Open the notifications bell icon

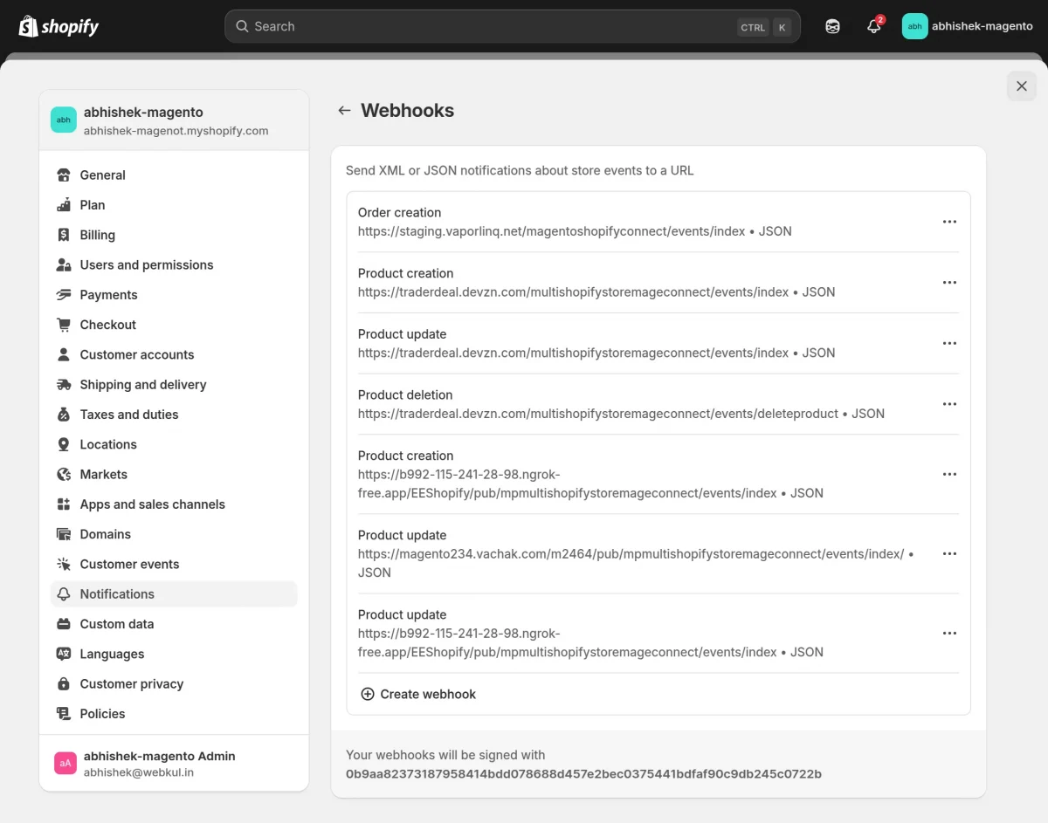point(873,26)
